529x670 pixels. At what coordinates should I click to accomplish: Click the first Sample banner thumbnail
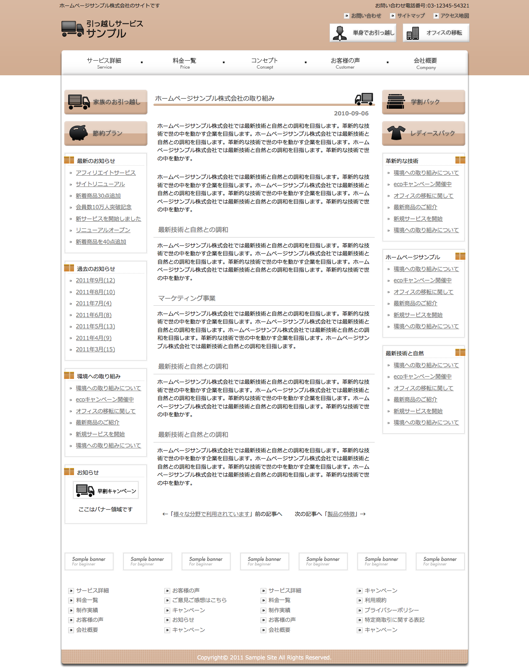(89, 561)
